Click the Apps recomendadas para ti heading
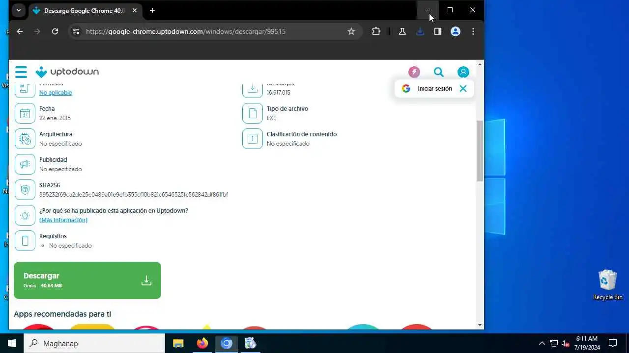Viewport: 629px width, 353px height. click(x=62, y=314)
